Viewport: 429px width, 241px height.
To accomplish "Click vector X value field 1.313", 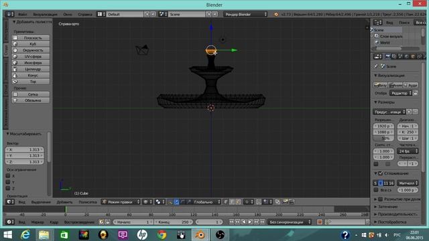I will coord(25,150).
